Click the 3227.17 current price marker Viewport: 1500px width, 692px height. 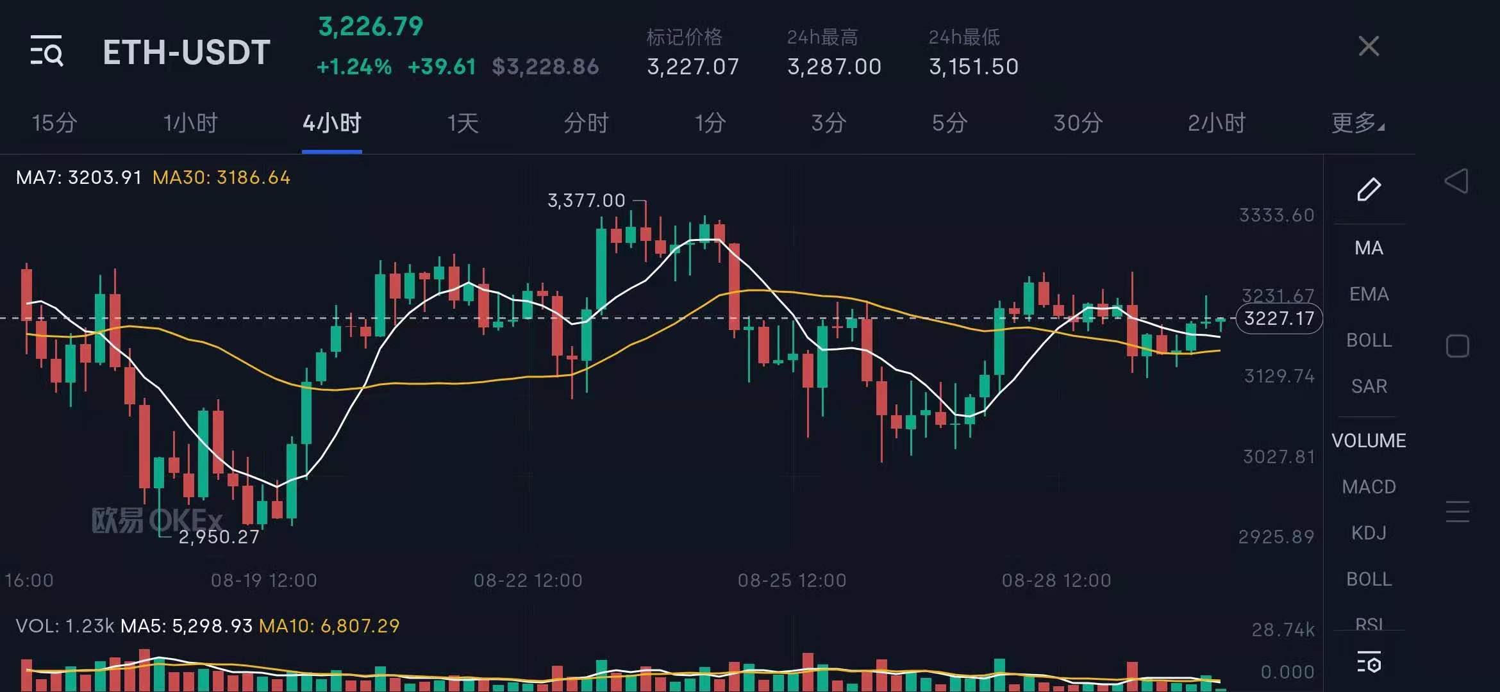1279,318
